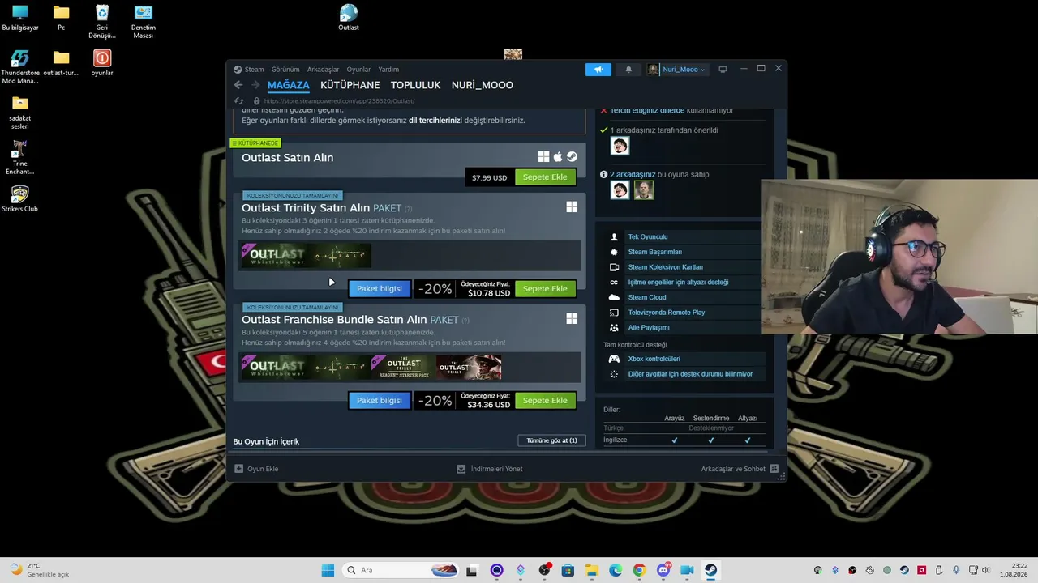This screenshot has width=1038, height=583.
Task: Click the Xbox controller gamepad icon
Action: coord(614,359)
